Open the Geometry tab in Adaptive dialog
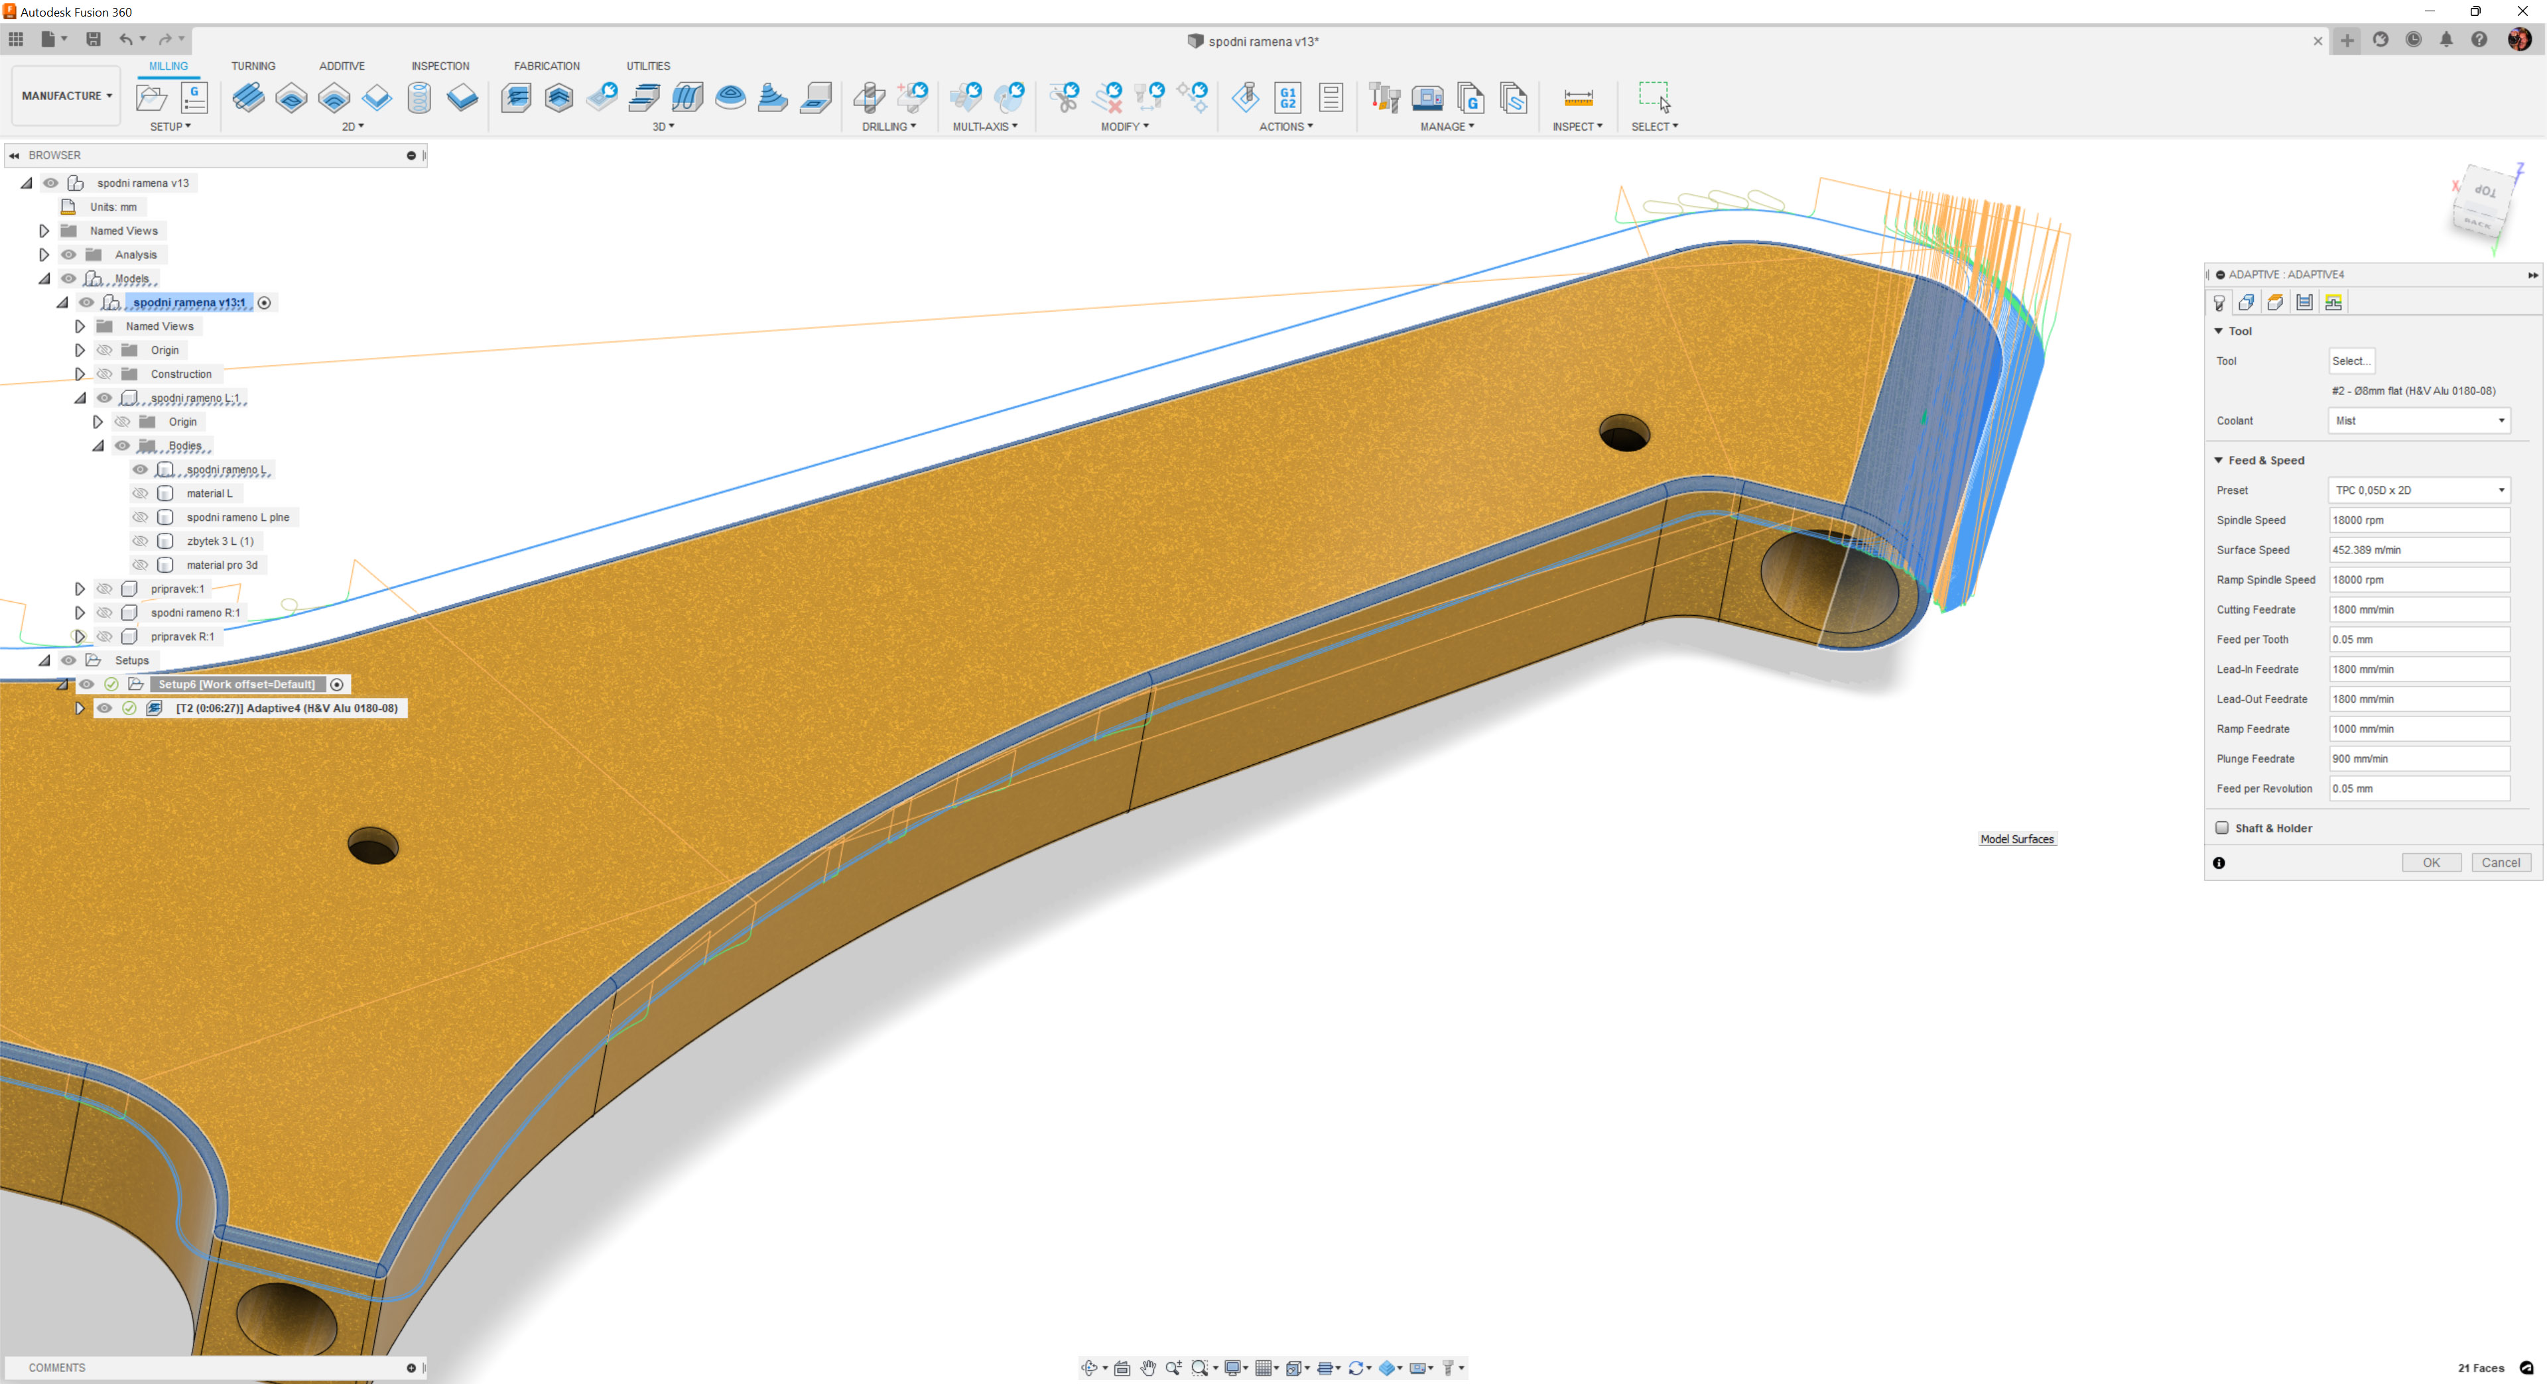Screen dimensions: 2547x1384 2247,302
